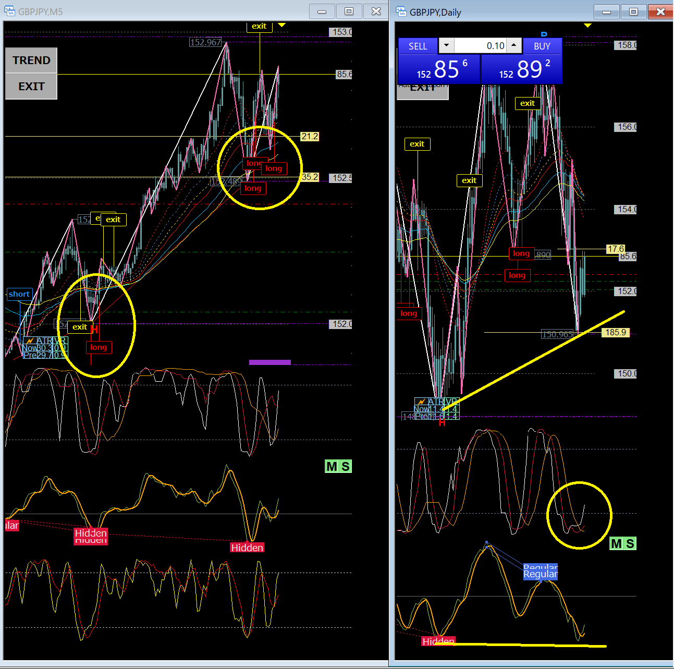Screen dimensions: 674x669
Task: Select the S indicator box in Daily chart
Action: 630,544
